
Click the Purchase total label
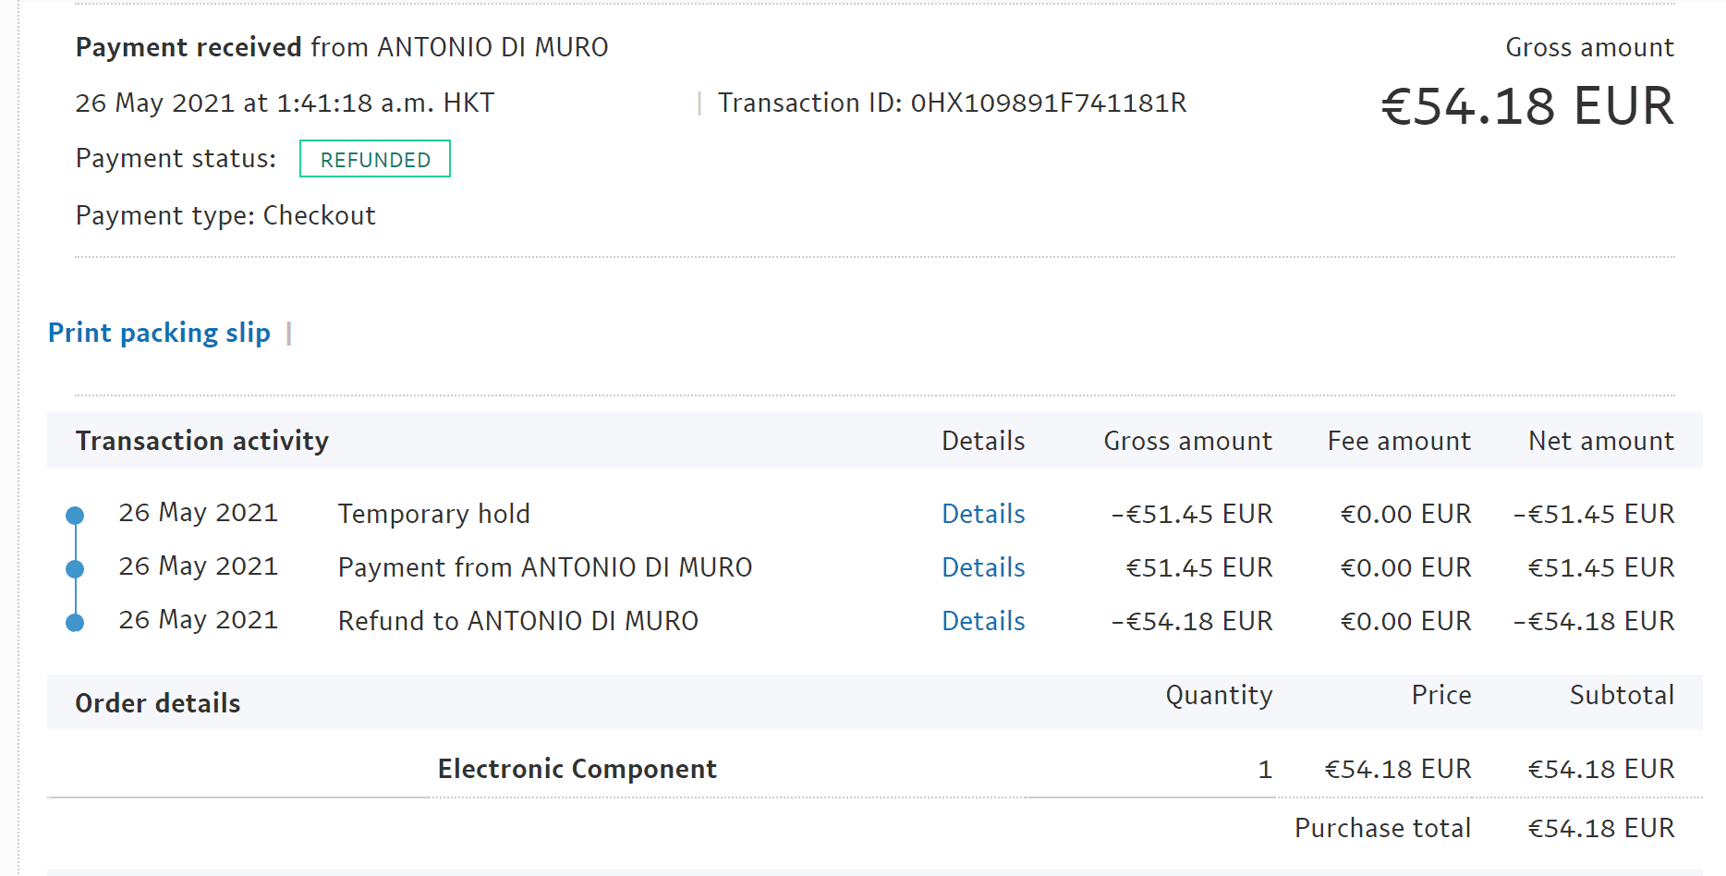pyautogui.click(x=1382, y=828)
